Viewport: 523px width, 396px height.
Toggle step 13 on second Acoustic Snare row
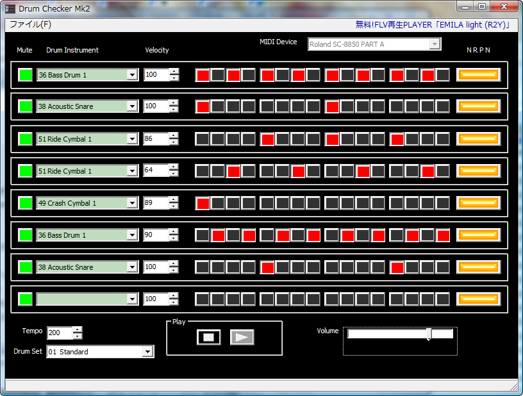coord(397,267)
